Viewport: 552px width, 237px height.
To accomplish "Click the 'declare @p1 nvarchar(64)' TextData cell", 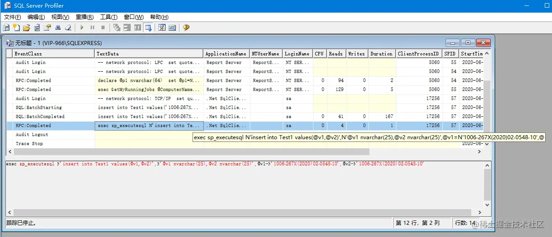I will tap(149, 81).
